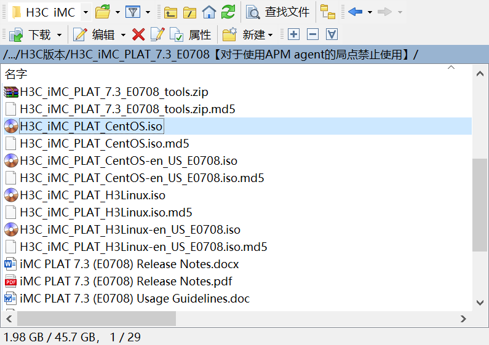
Task: Expand the 下载 dropdown arrow
Action: point(59,35)
